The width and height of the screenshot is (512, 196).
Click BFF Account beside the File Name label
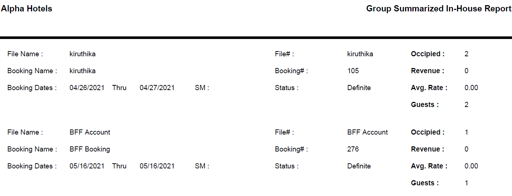[90, 132]
